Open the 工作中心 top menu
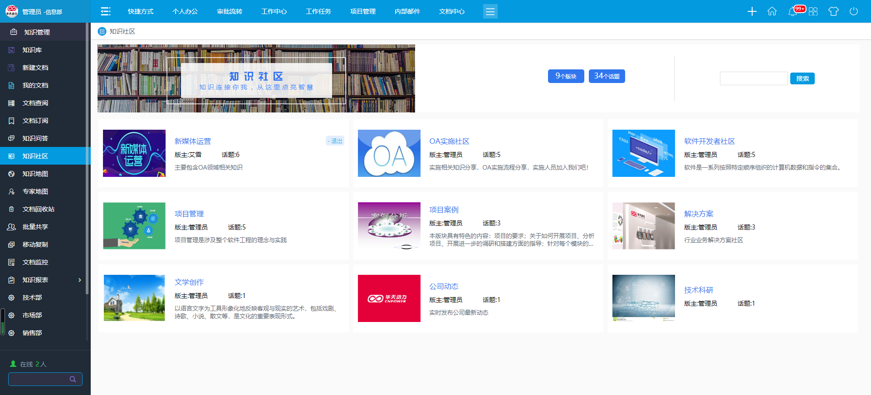871x395 pixels. [x=274, y=11]
